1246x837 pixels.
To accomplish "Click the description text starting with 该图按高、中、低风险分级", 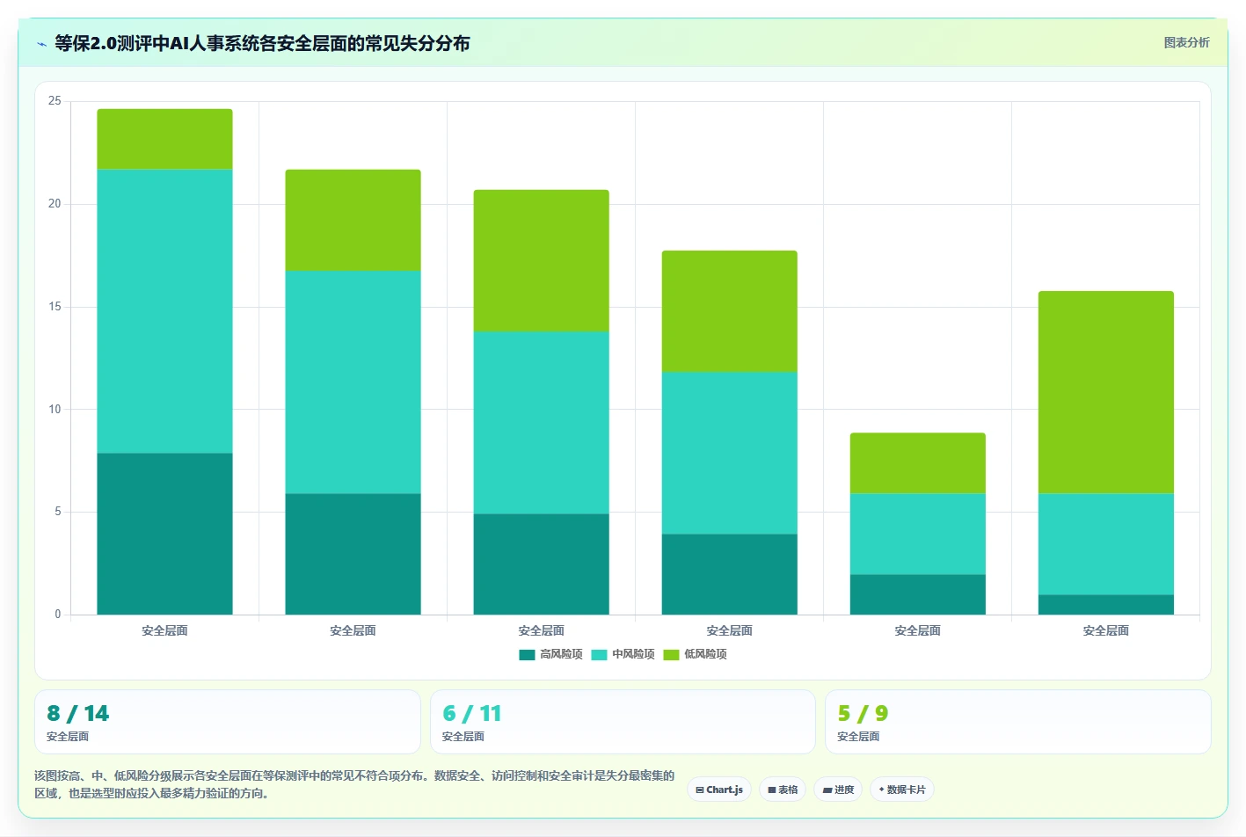I will coord(354,784).
